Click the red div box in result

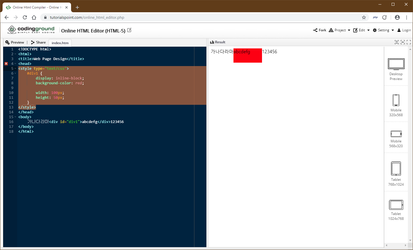[x=248, y=56]
